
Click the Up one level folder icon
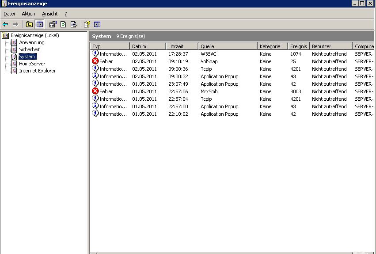[29, 24]
